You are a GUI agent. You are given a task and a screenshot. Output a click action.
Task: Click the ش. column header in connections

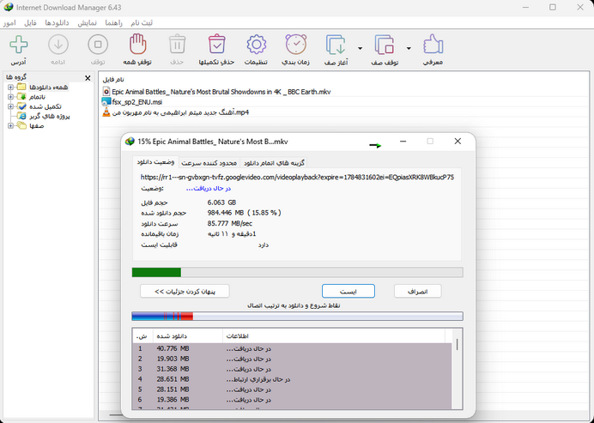[x=142, y=335]
